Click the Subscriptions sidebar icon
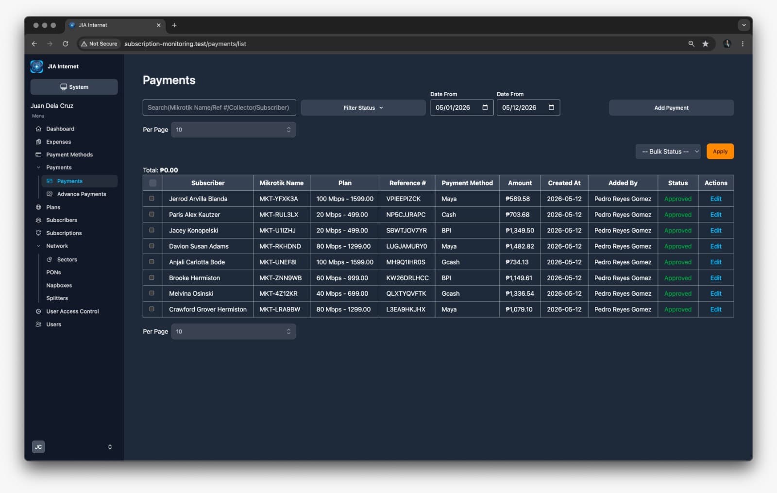 point(38,233)
